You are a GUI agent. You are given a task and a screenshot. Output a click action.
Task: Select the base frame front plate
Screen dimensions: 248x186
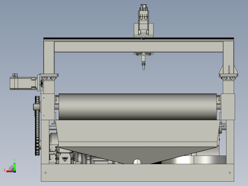point(137,173)
